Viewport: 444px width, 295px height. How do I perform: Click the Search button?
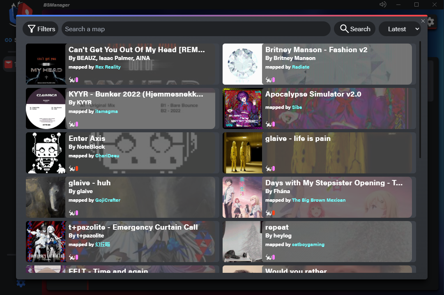(x=355, y=29)
